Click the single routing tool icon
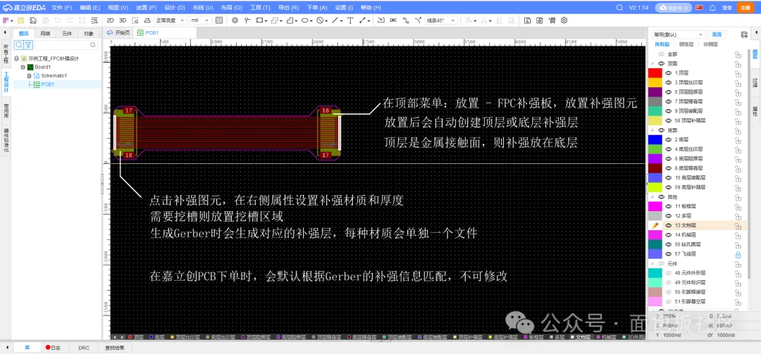This screenshot has width=761, height=354. pyautogui.click(x=406, y=20)
